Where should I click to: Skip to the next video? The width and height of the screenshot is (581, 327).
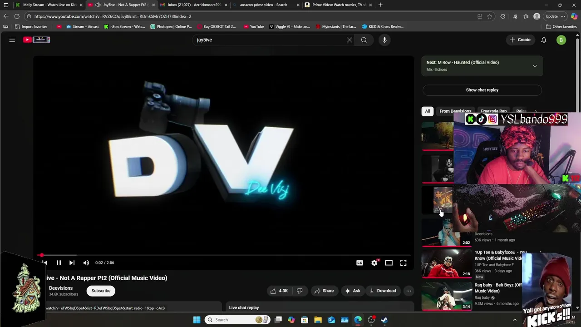72,263
